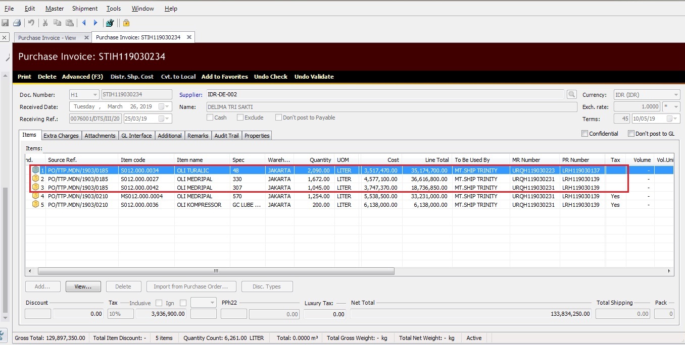This screenshot has height=345, width=685.
Task: Open the Doc. Number prefix H1 dropdown
Action: pyautogui.click(x=95, y=95)
